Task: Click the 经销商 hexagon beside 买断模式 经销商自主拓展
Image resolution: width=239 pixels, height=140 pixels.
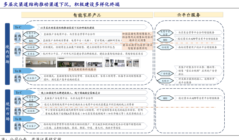Action: click(x=31, y=47)
